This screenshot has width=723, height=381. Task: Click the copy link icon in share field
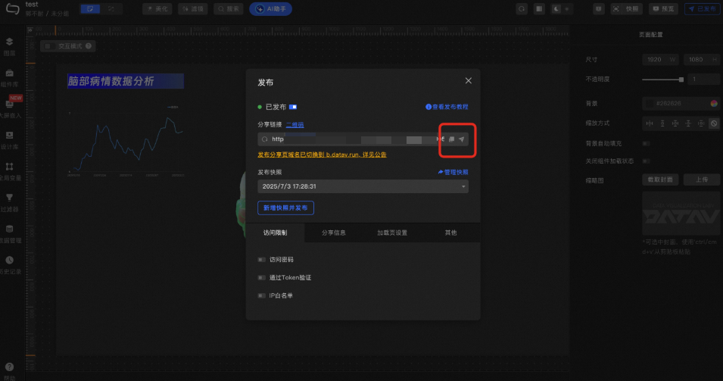pos(451,139)
